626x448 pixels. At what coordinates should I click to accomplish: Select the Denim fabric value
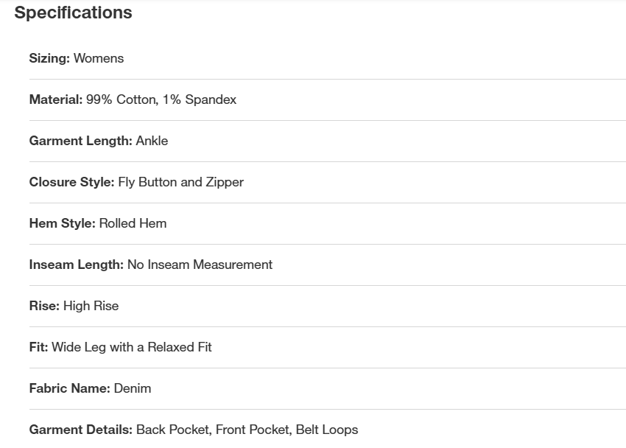[133, 388]
